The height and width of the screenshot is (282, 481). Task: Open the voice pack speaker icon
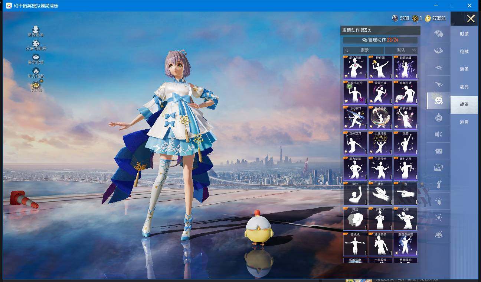[x=438, y=134]
